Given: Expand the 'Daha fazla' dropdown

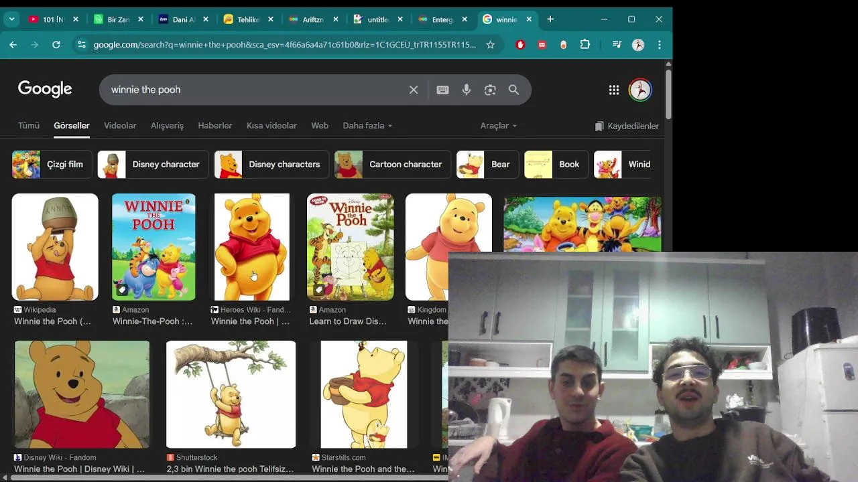Looking at the screenshot, I should click(367, 126).
